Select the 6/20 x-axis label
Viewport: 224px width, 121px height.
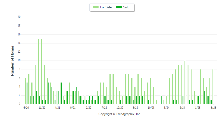tap(26, 108)
